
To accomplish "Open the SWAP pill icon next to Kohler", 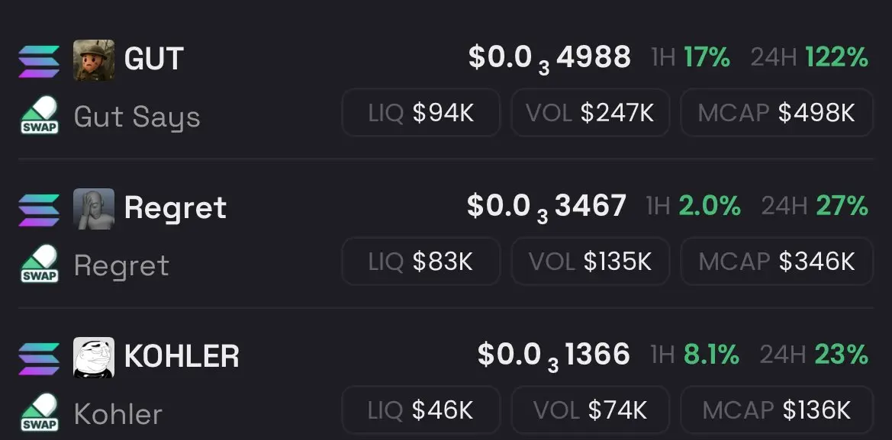I will [x=40, y=413].
